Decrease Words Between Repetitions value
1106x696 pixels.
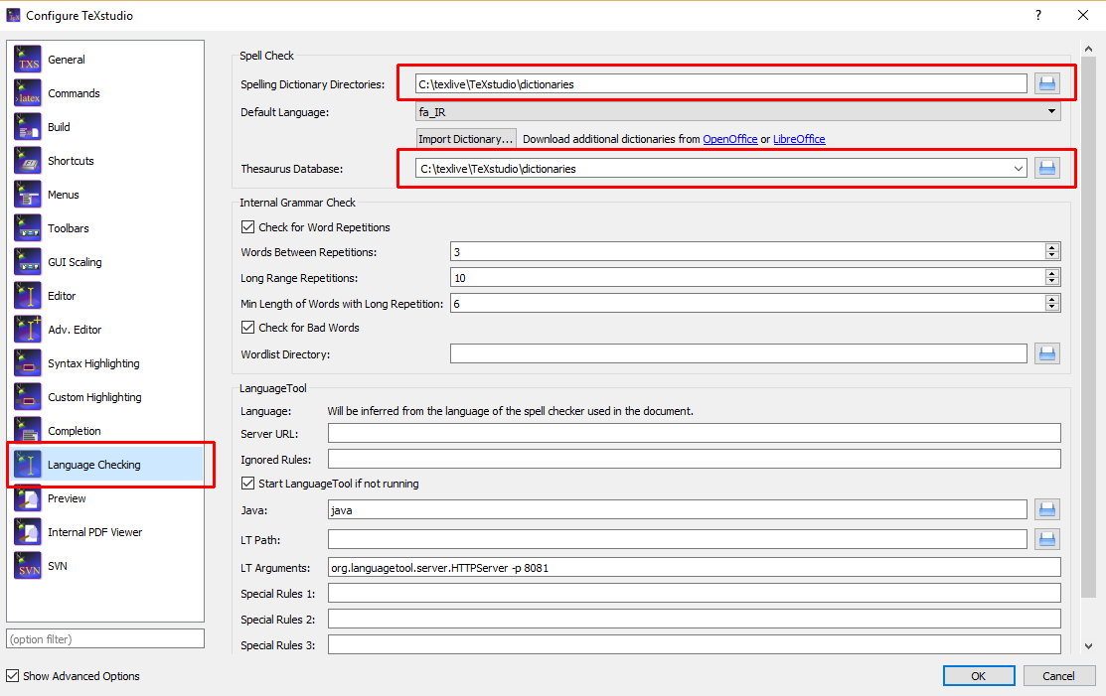(x=1052, y=256)
